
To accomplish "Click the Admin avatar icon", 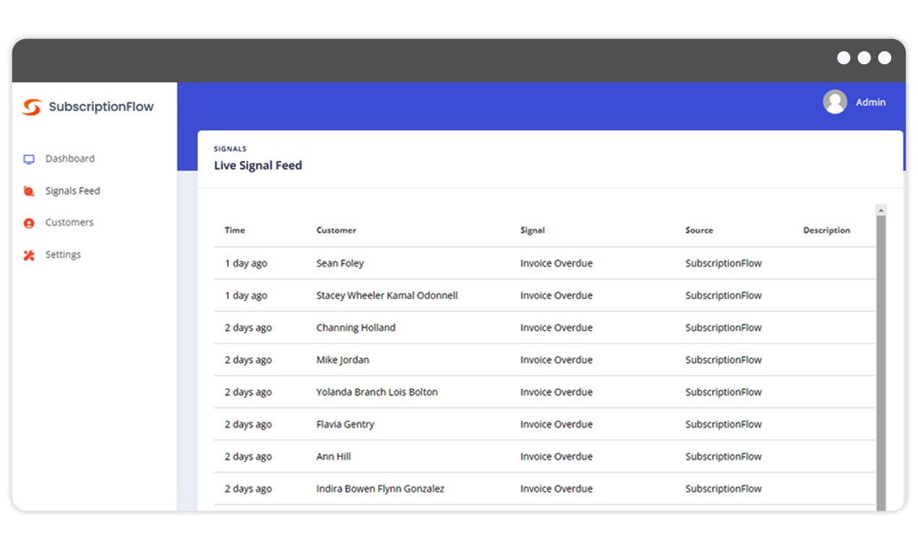I will pos(835,102).
